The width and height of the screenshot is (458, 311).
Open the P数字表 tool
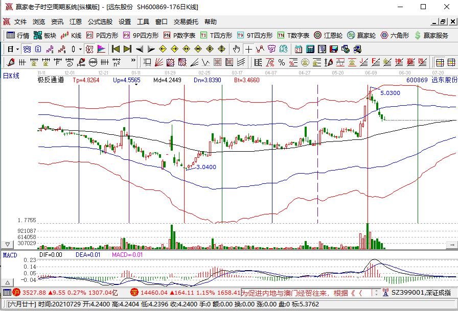[179, 35]
